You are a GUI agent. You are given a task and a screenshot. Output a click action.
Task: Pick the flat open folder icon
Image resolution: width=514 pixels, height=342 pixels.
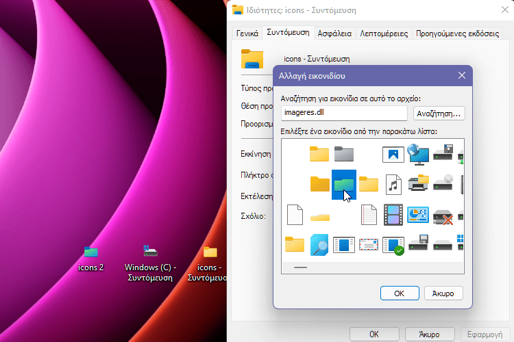pyautogui.click(x=319, y=217)
